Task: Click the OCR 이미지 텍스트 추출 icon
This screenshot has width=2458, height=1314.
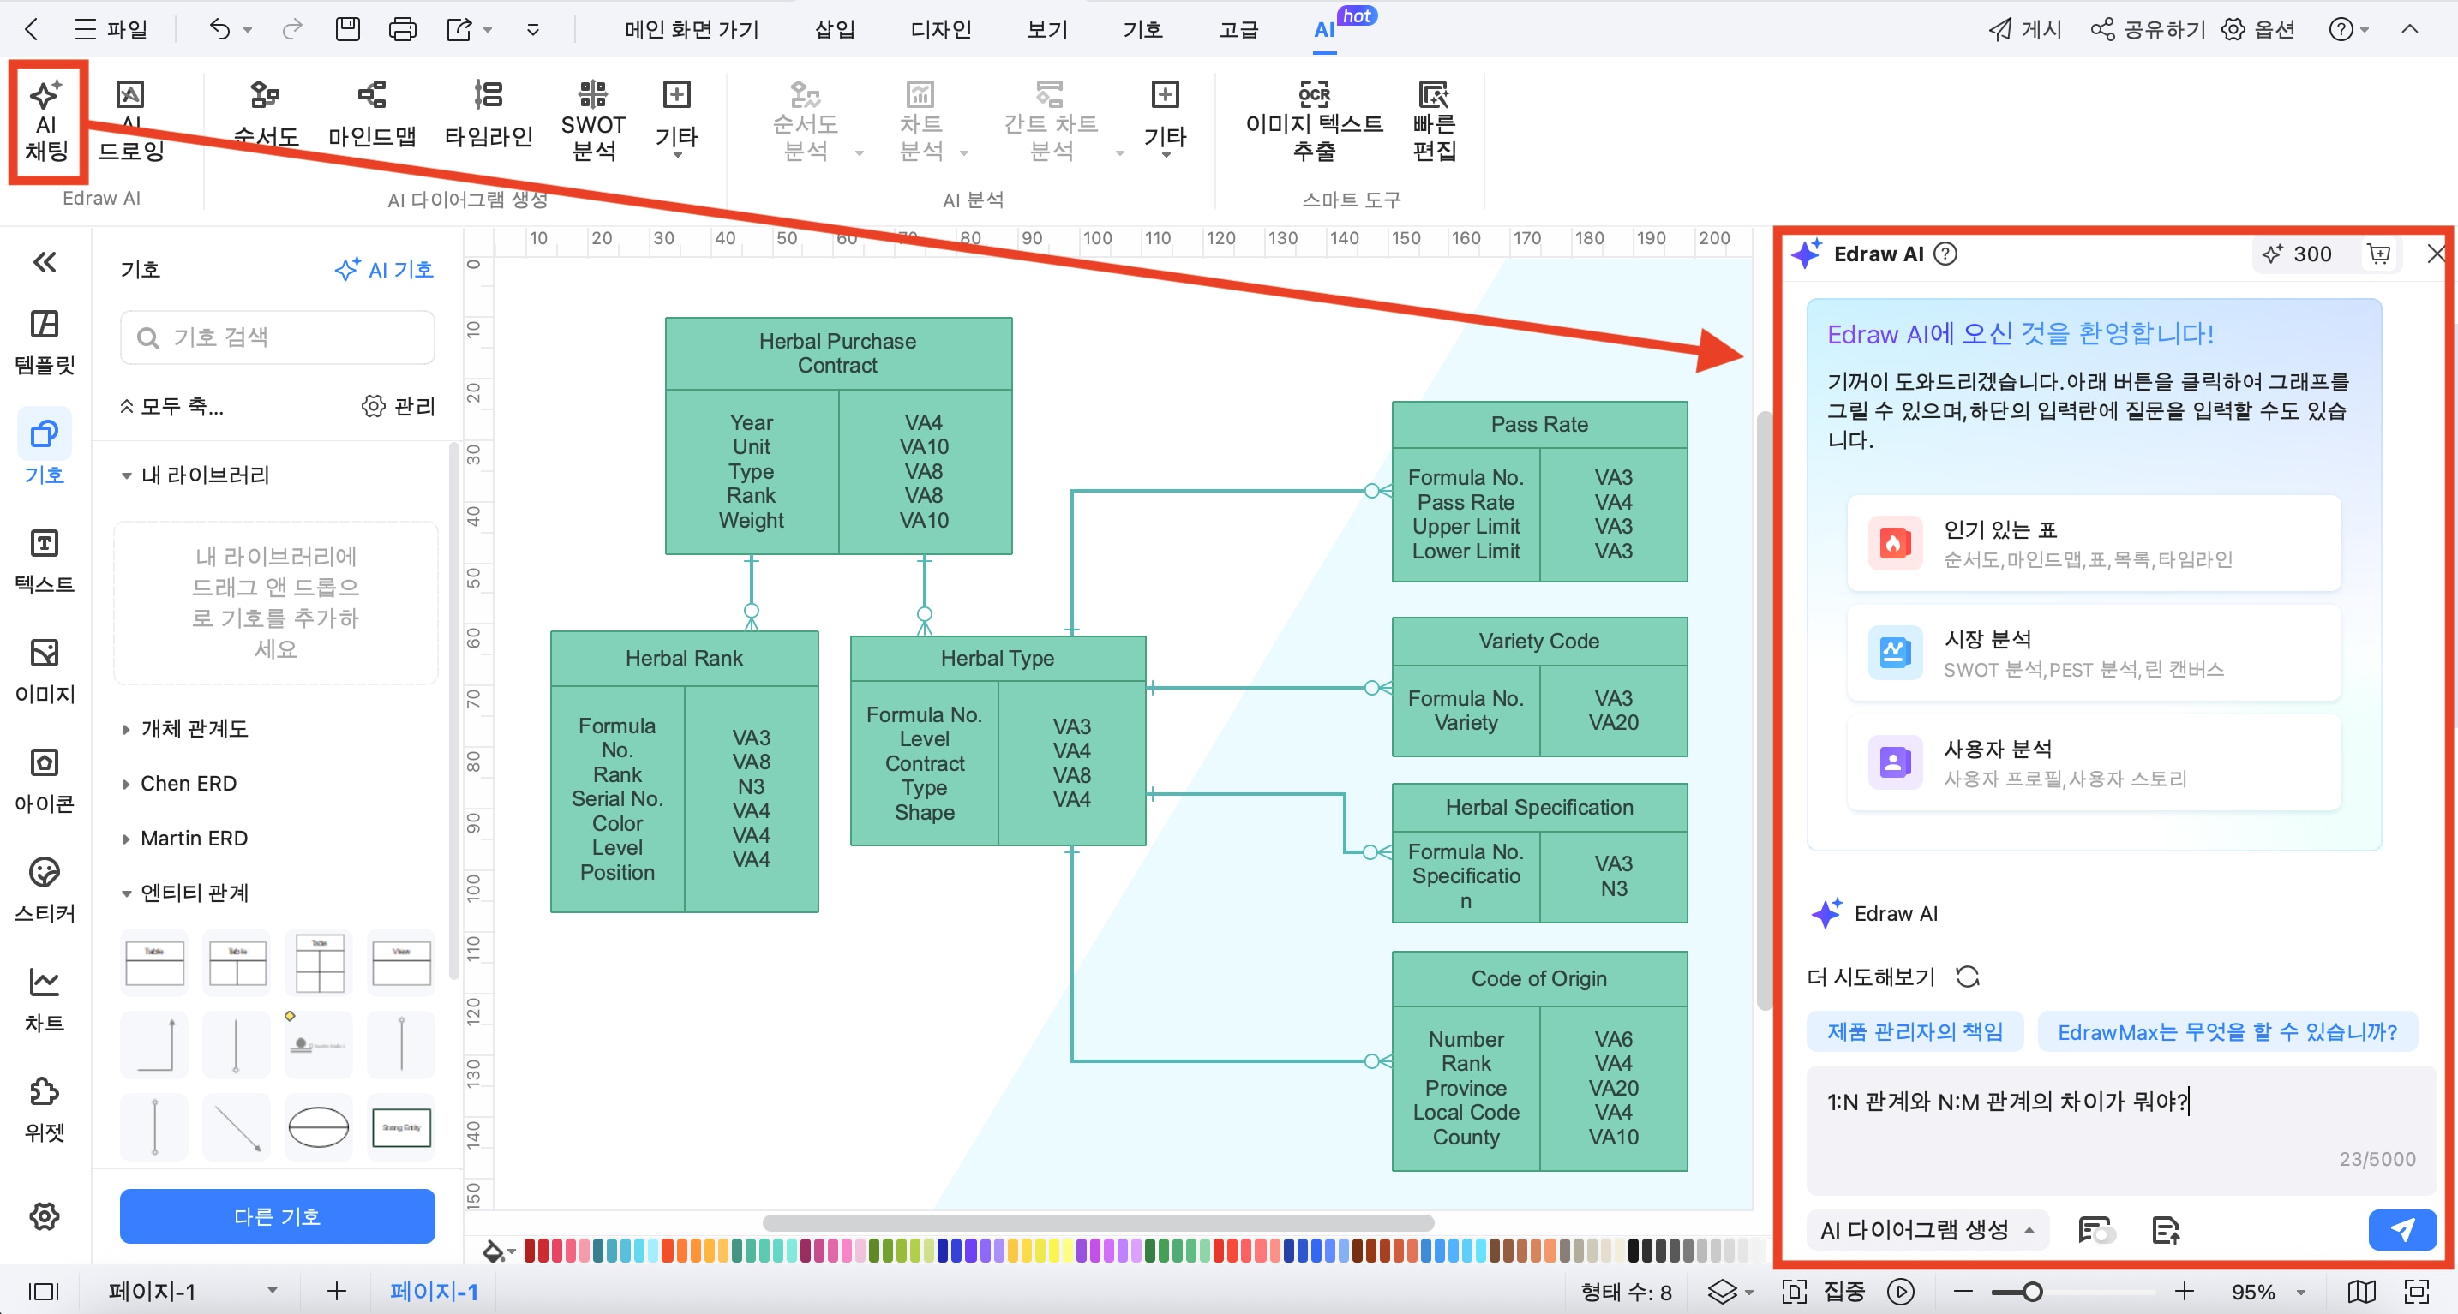Action: pos(1313,95)
